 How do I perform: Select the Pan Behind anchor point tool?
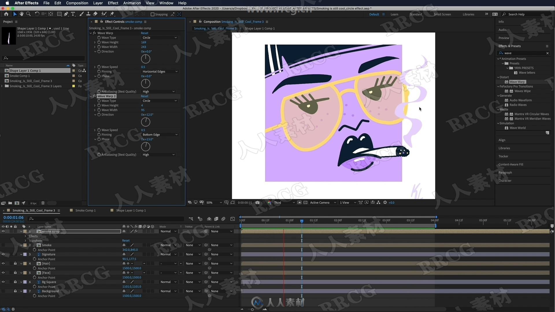[51, 14]
